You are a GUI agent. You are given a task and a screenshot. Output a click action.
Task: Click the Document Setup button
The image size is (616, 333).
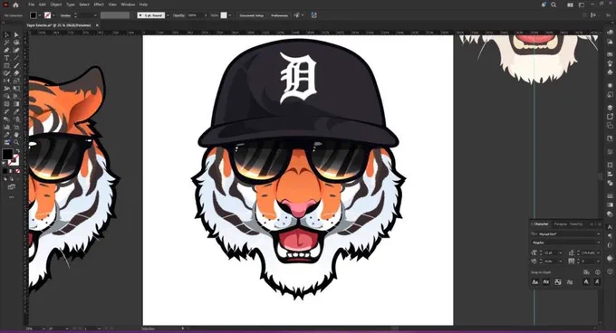point(252,15)
